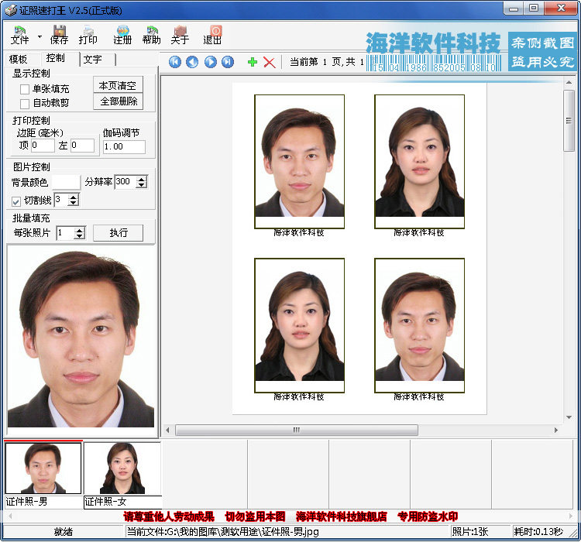The image size is (581, 542).
Task: Open the 帮助 help icon
Action: coord(152,35)
